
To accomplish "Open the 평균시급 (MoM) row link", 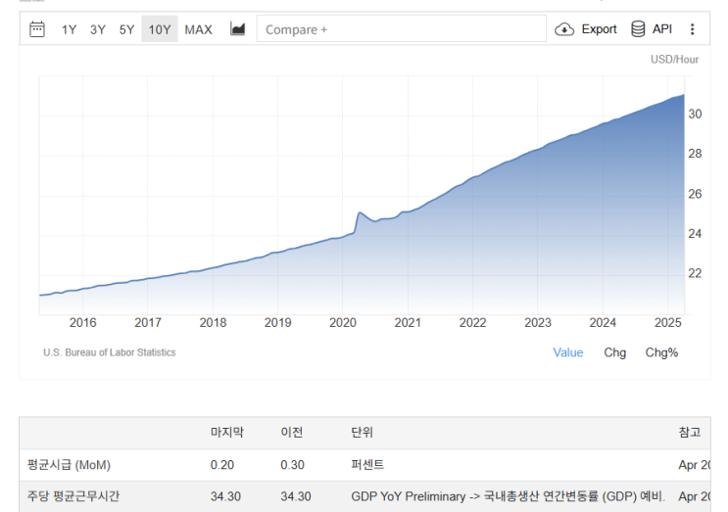I will [69, 465].
